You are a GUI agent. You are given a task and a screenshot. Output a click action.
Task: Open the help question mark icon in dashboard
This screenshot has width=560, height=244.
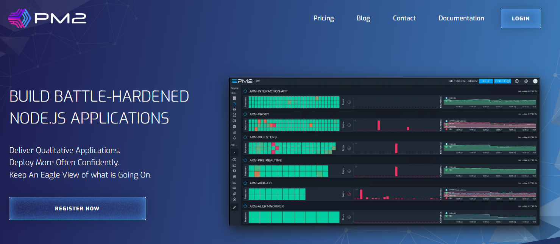517,81
